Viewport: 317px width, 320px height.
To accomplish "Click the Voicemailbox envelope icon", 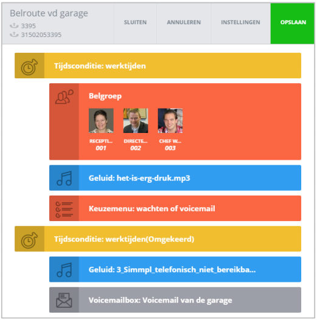I will (x=64, y=300).
